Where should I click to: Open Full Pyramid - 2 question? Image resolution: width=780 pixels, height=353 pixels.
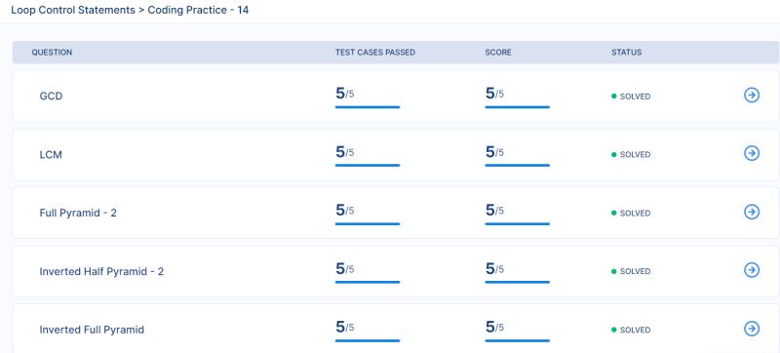coord(78,213)
